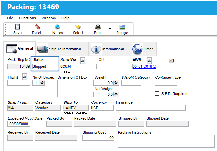Image resolution: width=217 pixels, height=151 pixels.
Task: Click the Net Weight value field
Action: tap(103, 94)
